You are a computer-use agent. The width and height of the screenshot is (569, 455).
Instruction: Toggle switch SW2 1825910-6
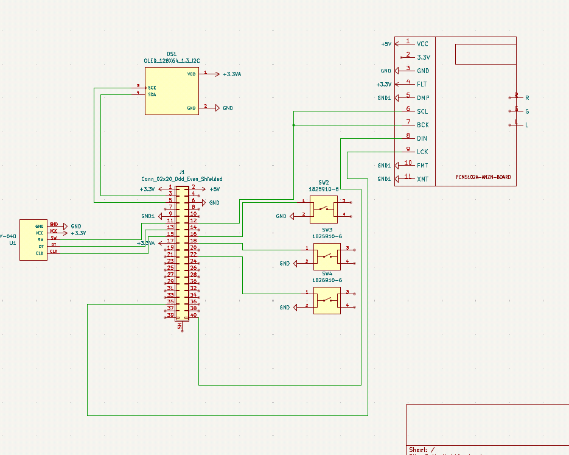325,210
